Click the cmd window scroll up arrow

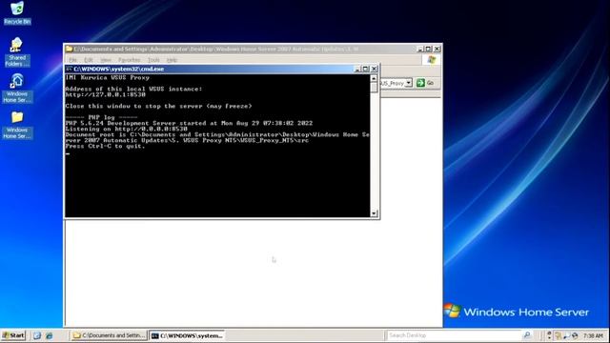(x=374, y=78)
